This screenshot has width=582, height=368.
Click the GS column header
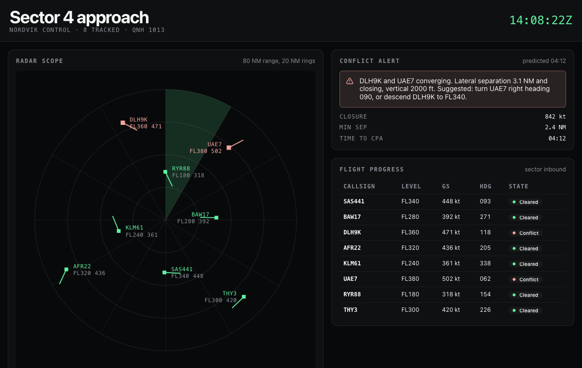pos(446,186)
